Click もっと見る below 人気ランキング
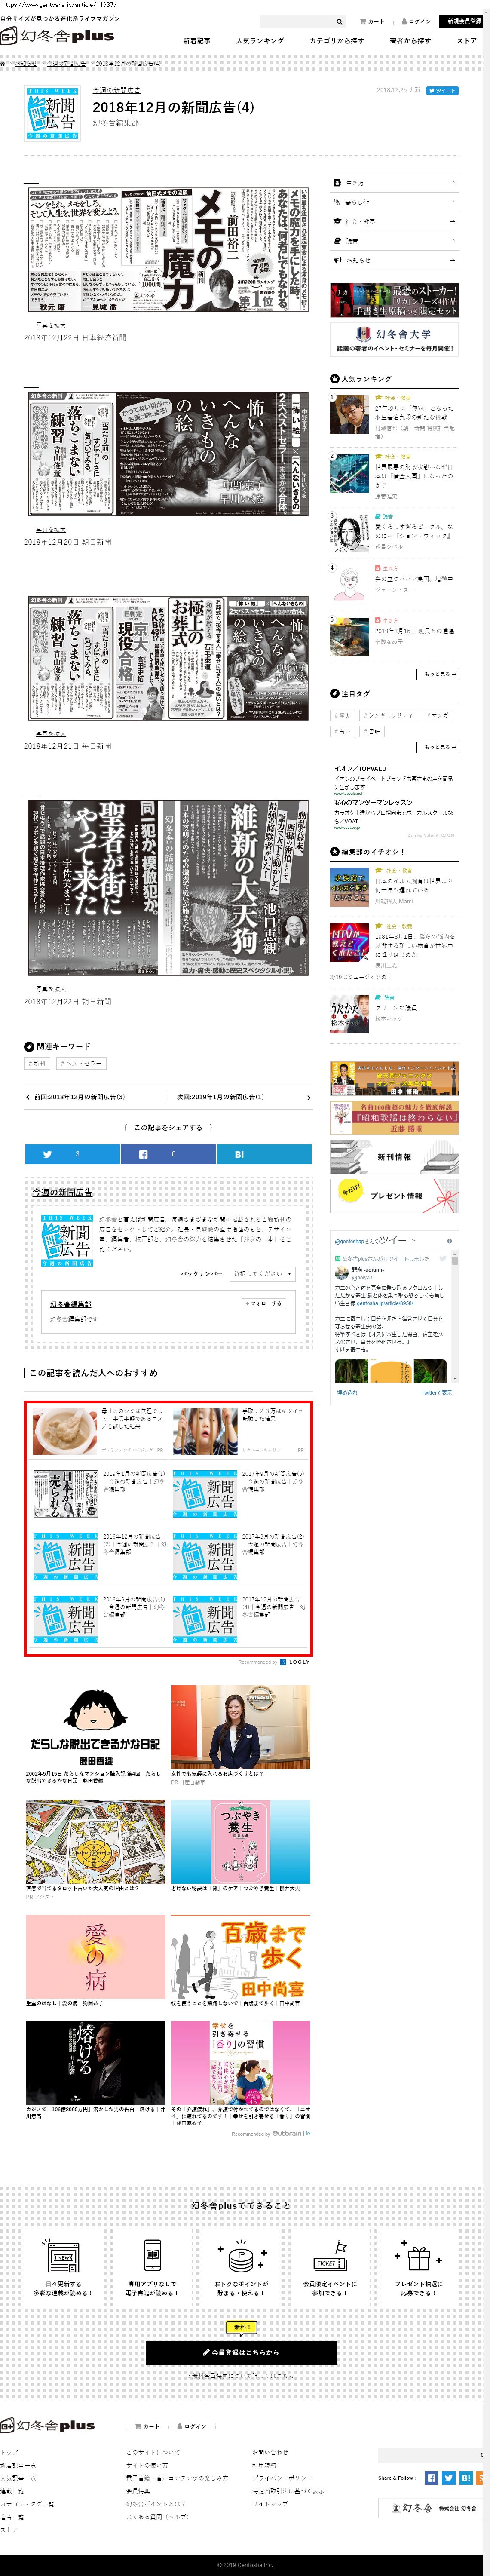Image resolution: width=490 pixels, height=2576 pixels. coord(438,674)
